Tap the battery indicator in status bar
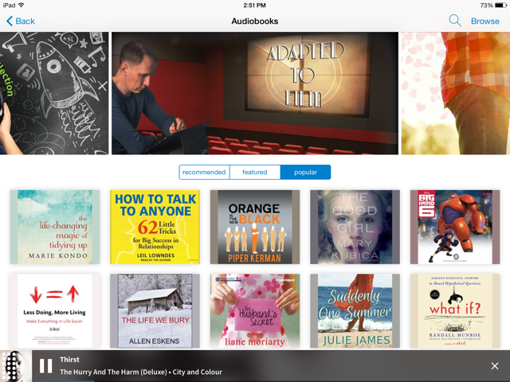510x382 pixels. [500, 6]
